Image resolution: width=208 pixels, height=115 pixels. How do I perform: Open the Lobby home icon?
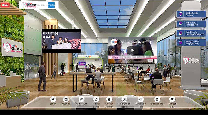click(53, 99)
